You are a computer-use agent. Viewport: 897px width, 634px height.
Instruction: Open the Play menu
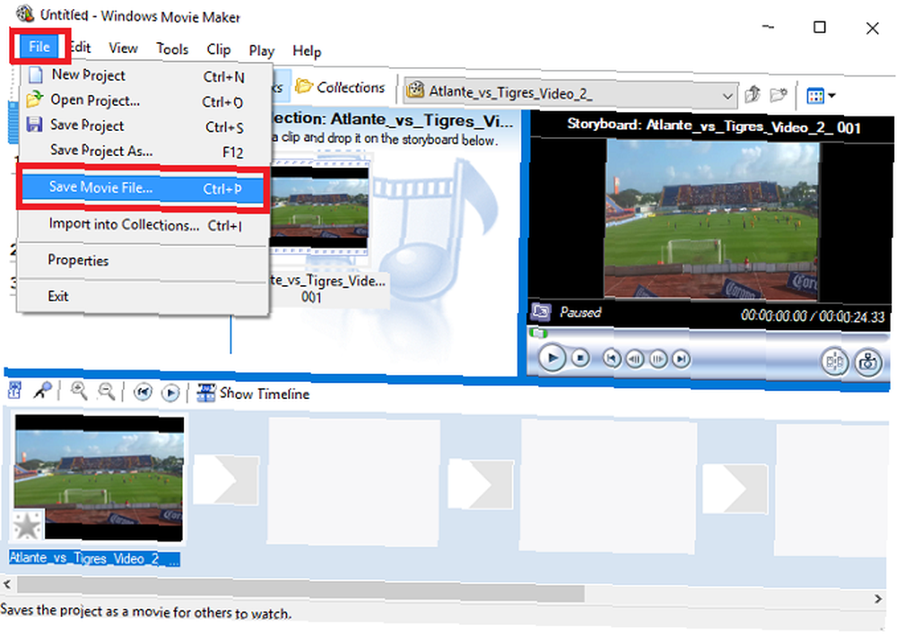point(261,51)
